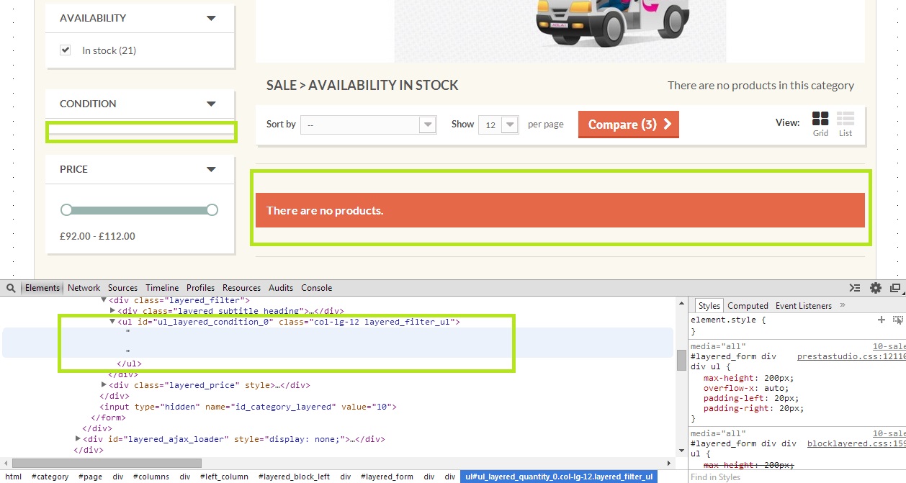Viewport: 906px width, 483px height.
Task: Click the #layered_form breadcrumb item
Action: point(387,477)
